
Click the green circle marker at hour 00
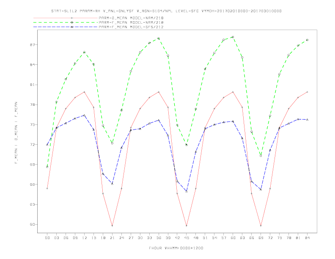tap(47, 167)
